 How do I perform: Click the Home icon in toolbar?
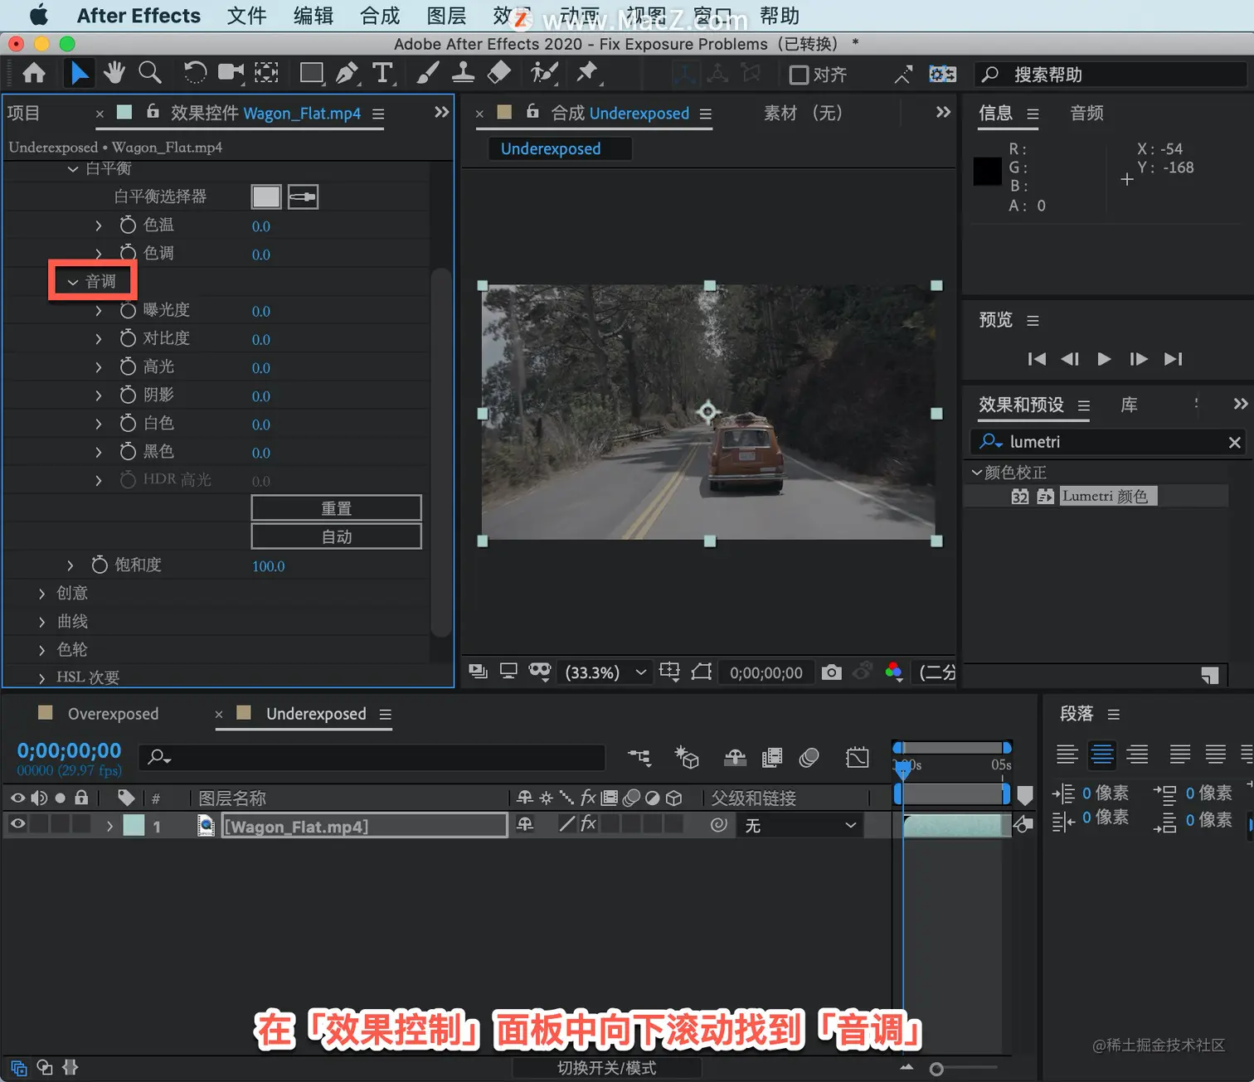pos(34,74)
